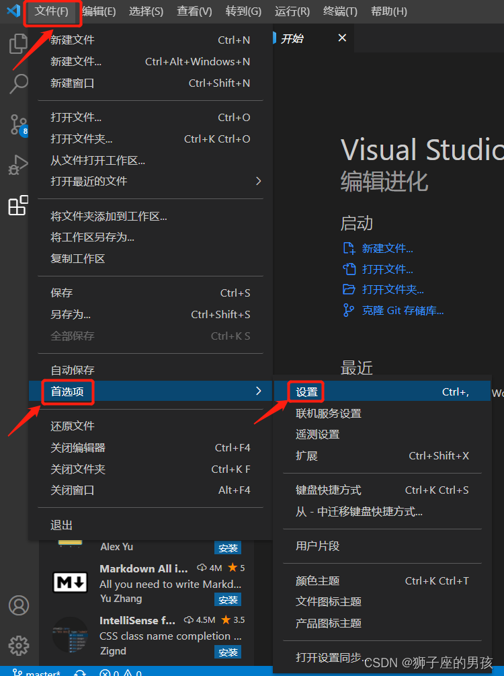Click the VS Code logo icon
Screen dimensions: 504x676
pos(13,10)
